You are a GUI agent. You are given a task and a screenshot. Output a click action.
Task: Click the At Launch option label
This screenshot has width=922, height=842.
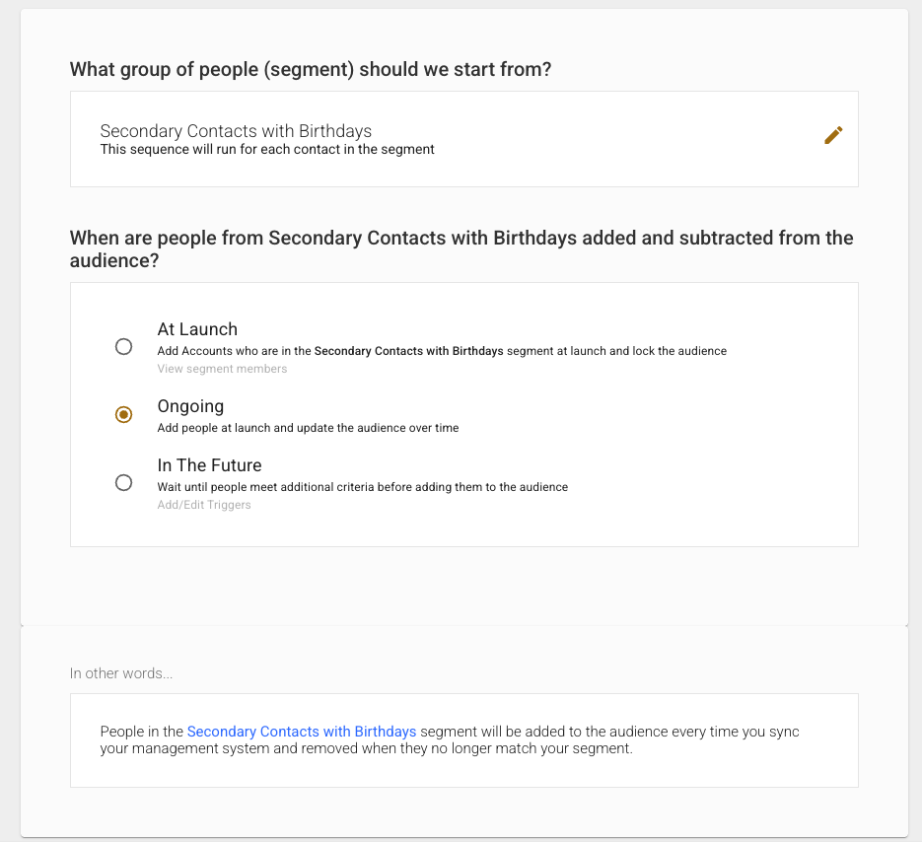(x=197, y=329)
